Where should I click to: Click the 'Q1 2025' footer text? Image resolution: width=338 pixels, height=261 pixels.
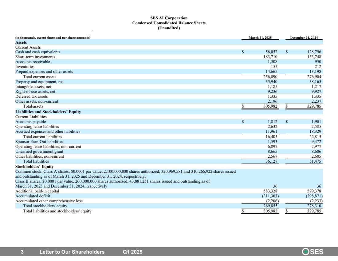(x=132, y=252)
